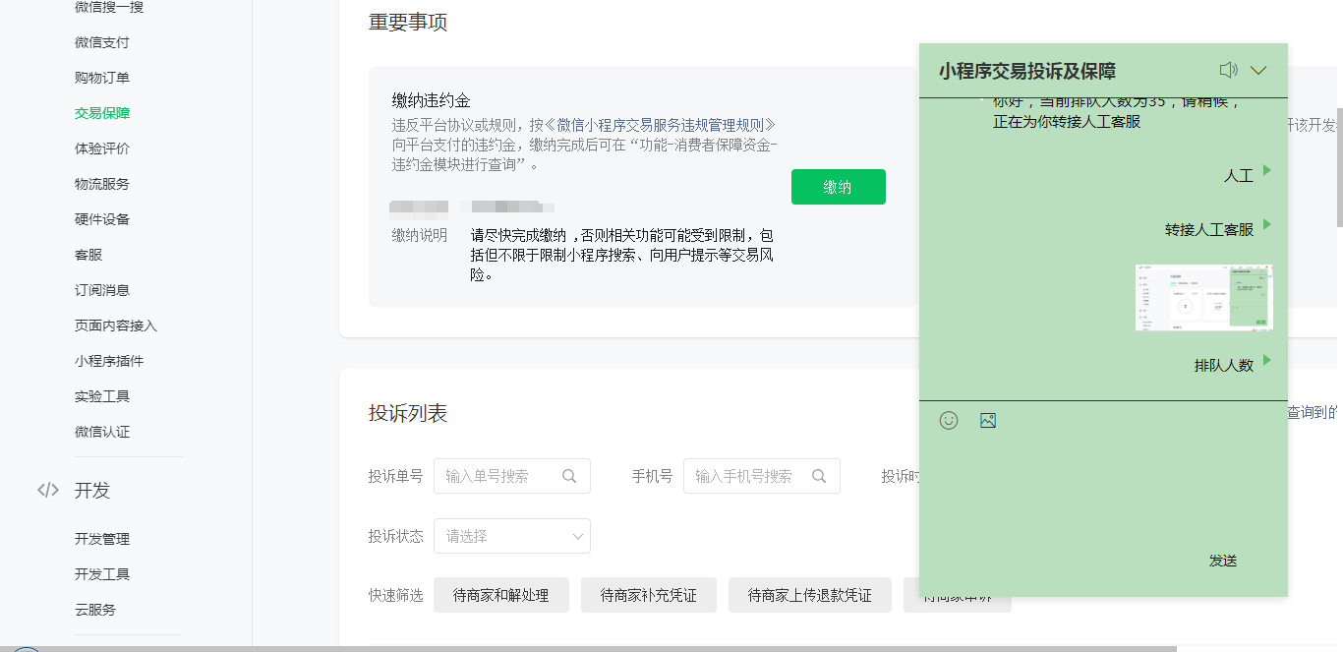Click 投诉列表 heading
The image size is (1343, 652).
pyautogui.click(x=408, y=414)
